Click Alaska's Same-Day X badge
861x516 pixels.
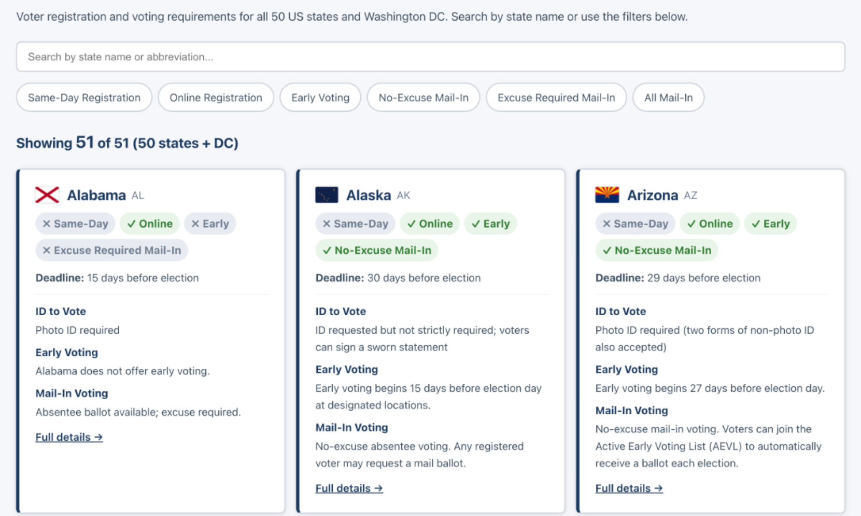click(x=355, y=224)
